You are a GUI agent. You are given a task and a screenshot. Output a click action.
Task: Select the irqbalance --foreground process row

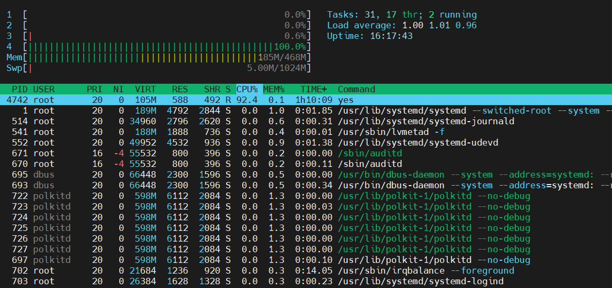(x=306, y=270)
